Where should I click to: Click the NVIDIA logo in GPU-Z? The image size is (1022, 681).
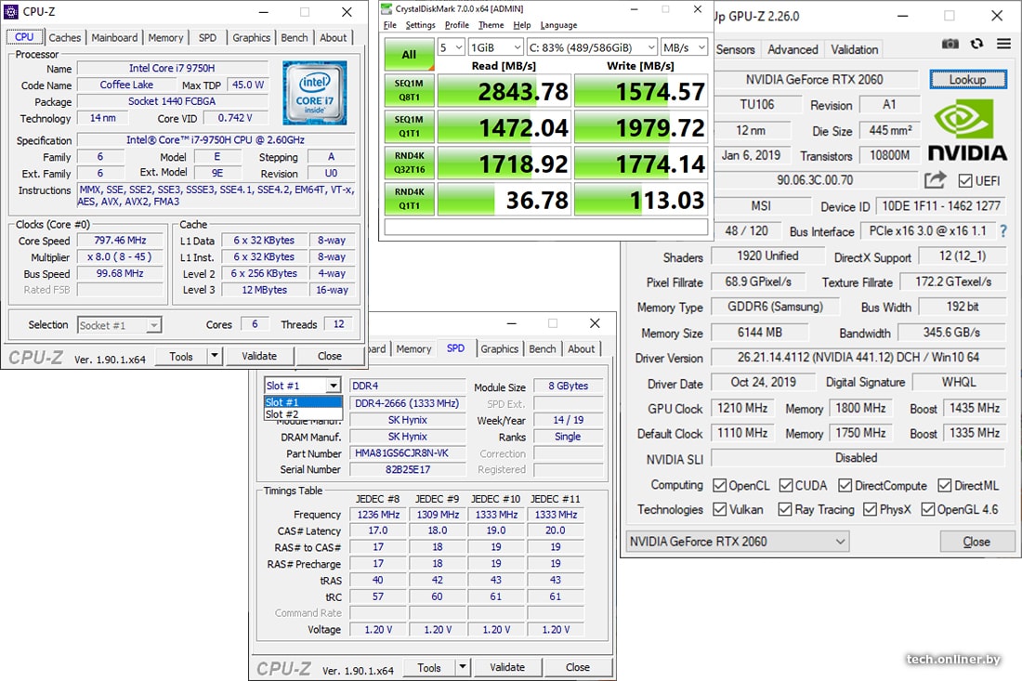tap(967, 131)
